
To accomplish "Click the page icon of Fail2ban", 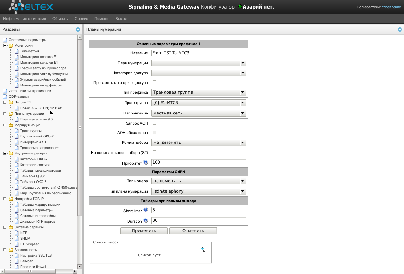I will pos(16,261).
